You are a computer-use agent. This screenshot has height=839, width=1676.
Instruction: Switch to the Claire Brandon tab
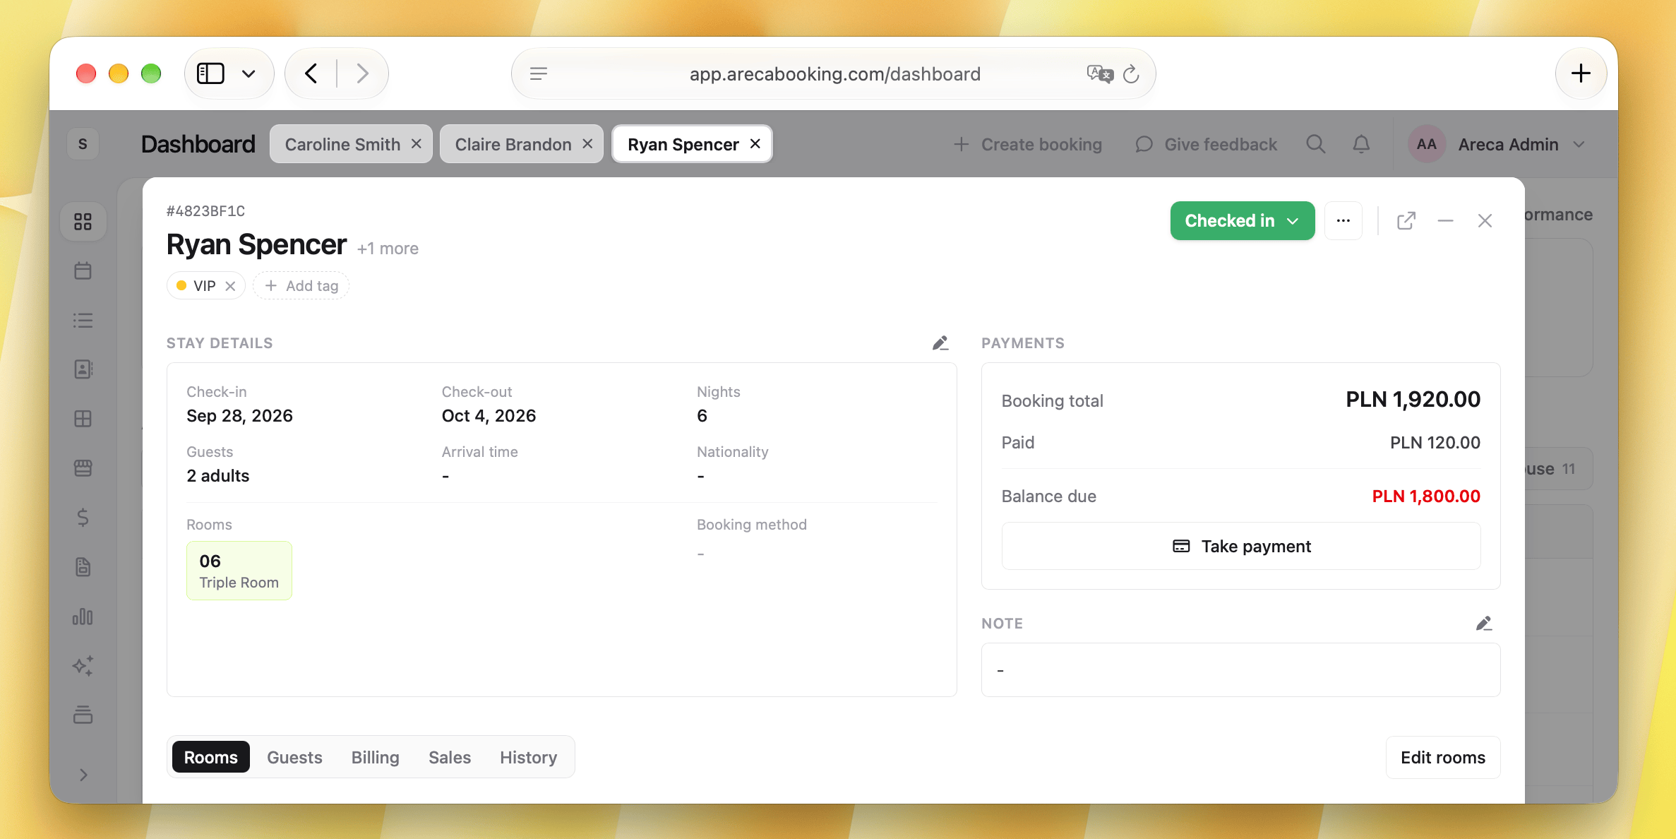point(513,144)
